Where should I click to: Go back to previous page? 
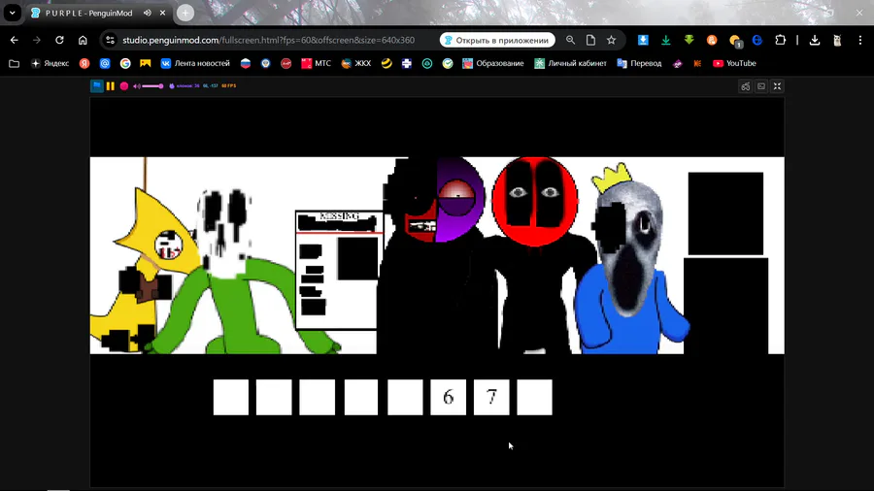(14, 40)
